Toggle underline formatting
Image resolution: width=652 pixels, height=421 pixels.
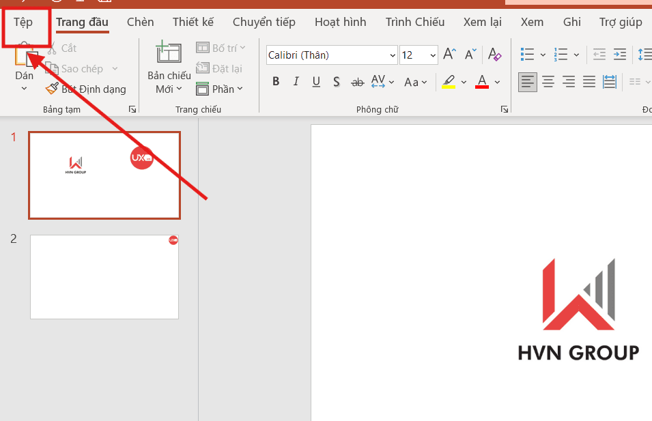pos(315,81)
